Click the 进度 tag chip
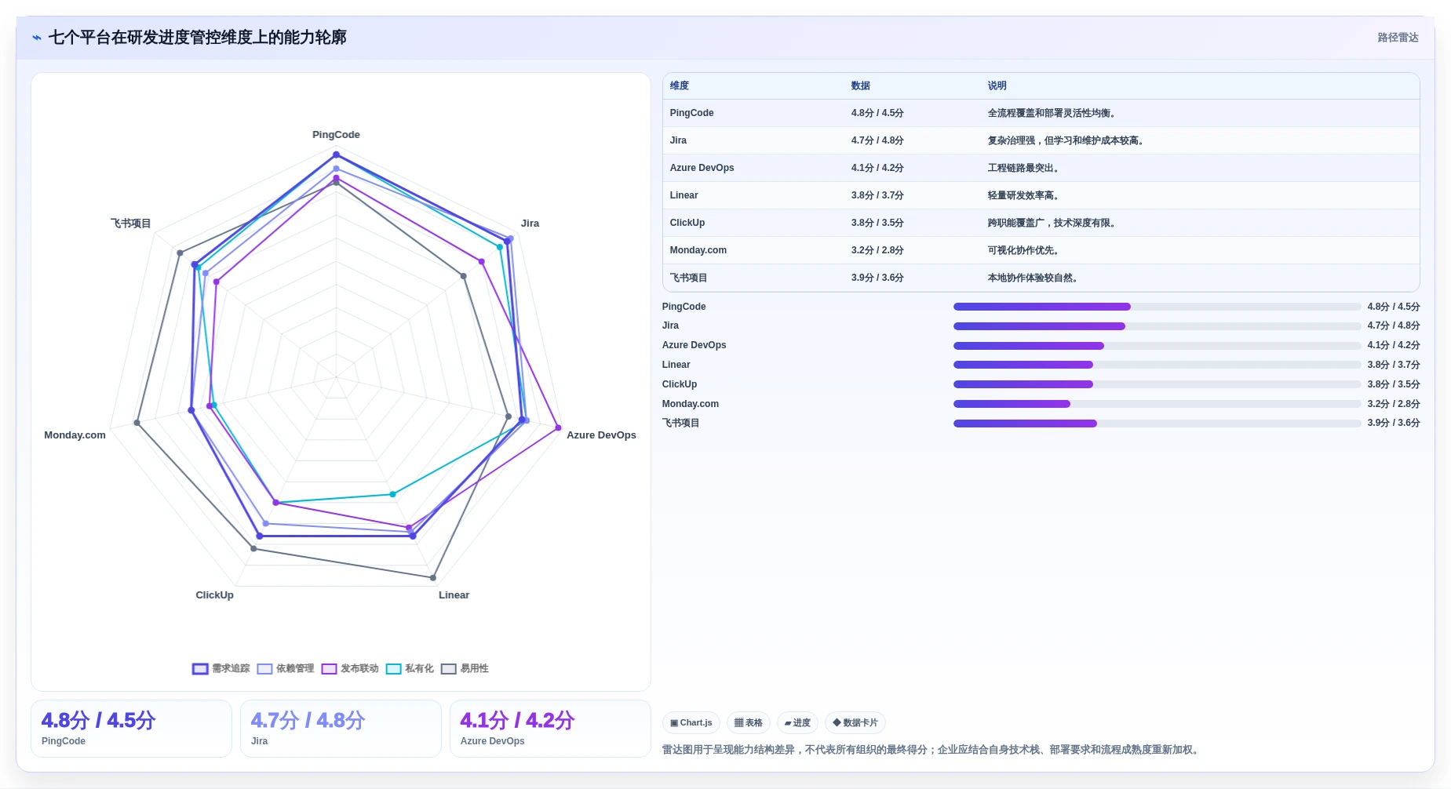The width and height of the screenshot is (1451, 789). click(x=797, y=723)
